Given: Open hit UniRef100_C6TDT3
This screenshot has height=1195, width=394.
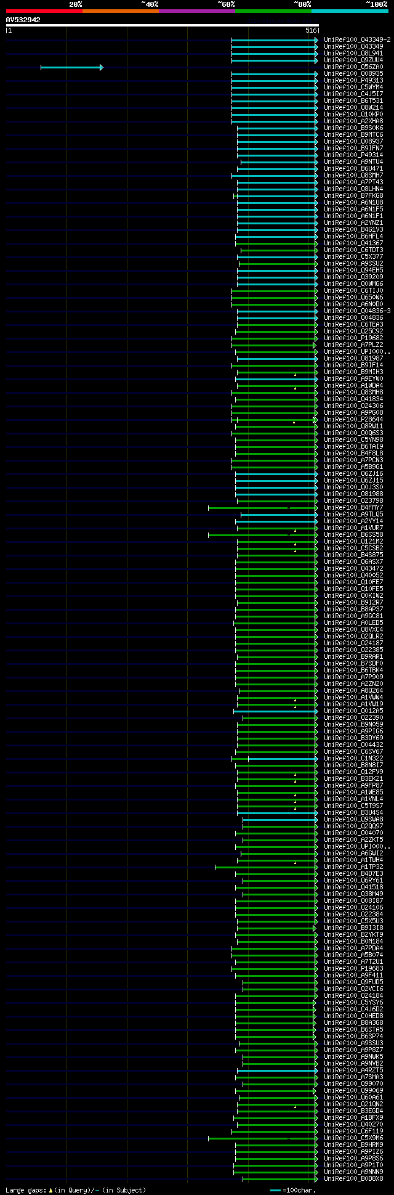Looking at the screenshot, I should click(x=353, y=250).
